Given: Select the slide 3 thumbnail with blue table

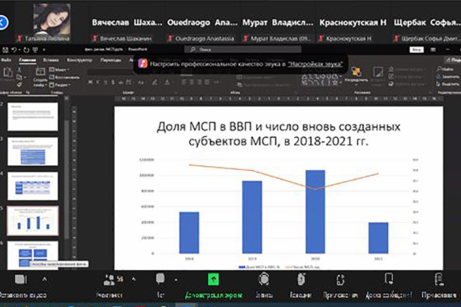Looking at the screenshot, I should tap(33, 151).
